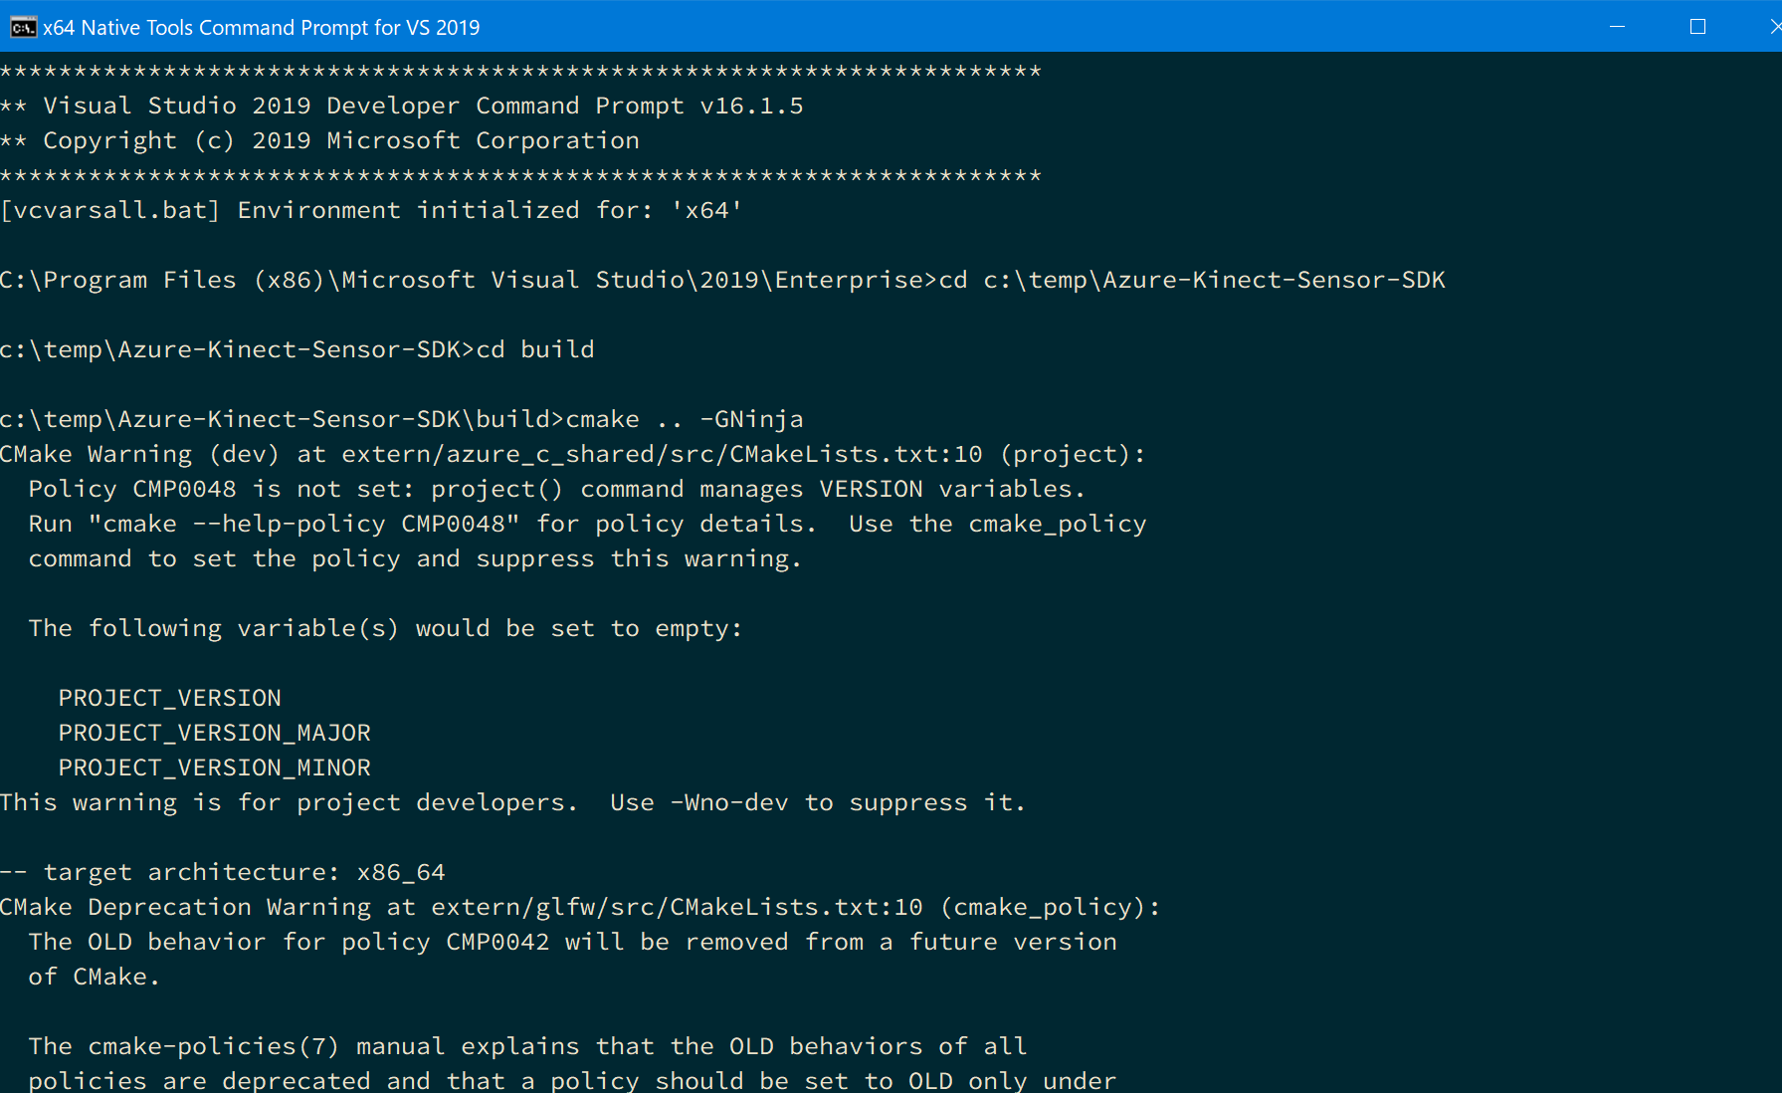Minimize the command prompt window
This screenshot has width=1782, height=1093.
[1617, 27]
